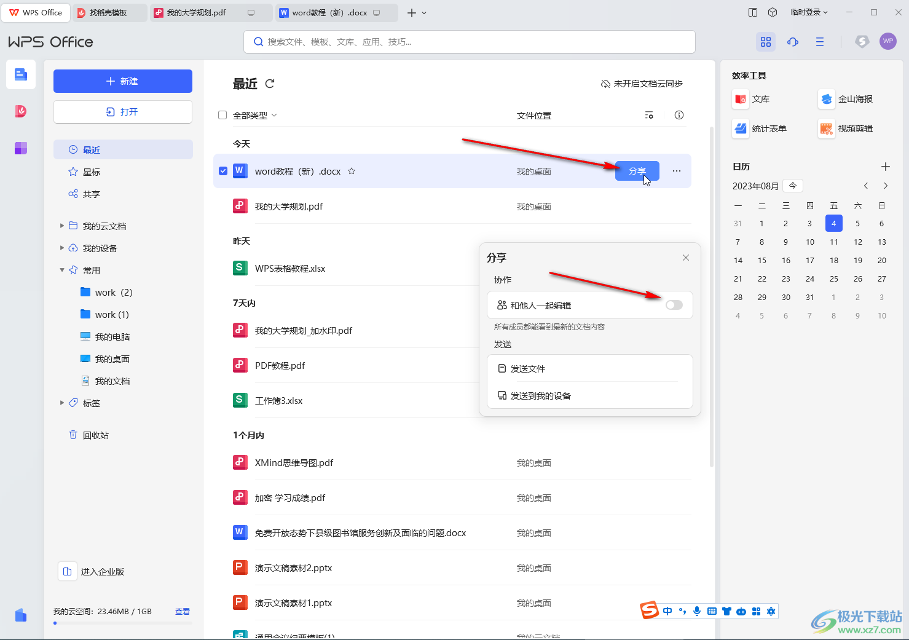Click the cube icon in title bar
Viewport: 909px width, 640px height.
click(773, 12)
